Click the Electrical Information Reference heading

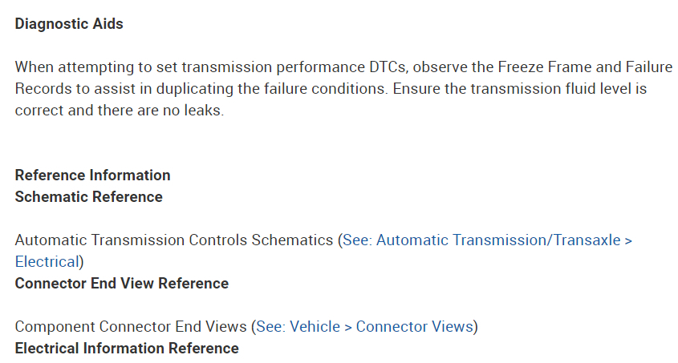click(127, 348)
